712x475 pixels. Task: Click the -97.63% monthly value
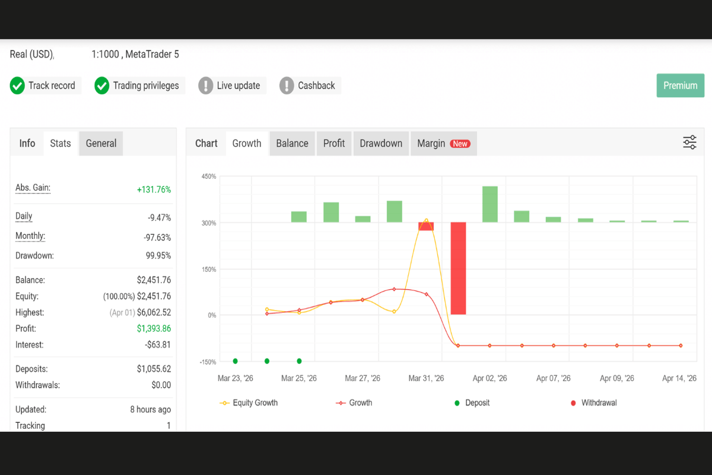[157, 237]
